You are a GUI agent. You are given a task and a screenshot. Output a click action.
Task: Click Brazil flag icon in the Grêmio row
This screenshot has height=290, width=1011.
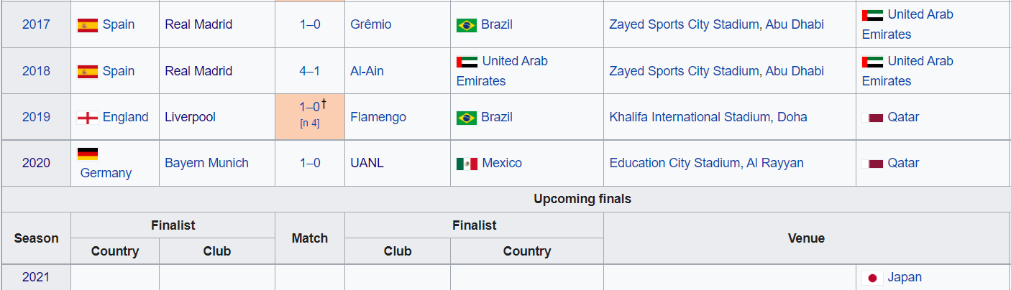[467, 25]
